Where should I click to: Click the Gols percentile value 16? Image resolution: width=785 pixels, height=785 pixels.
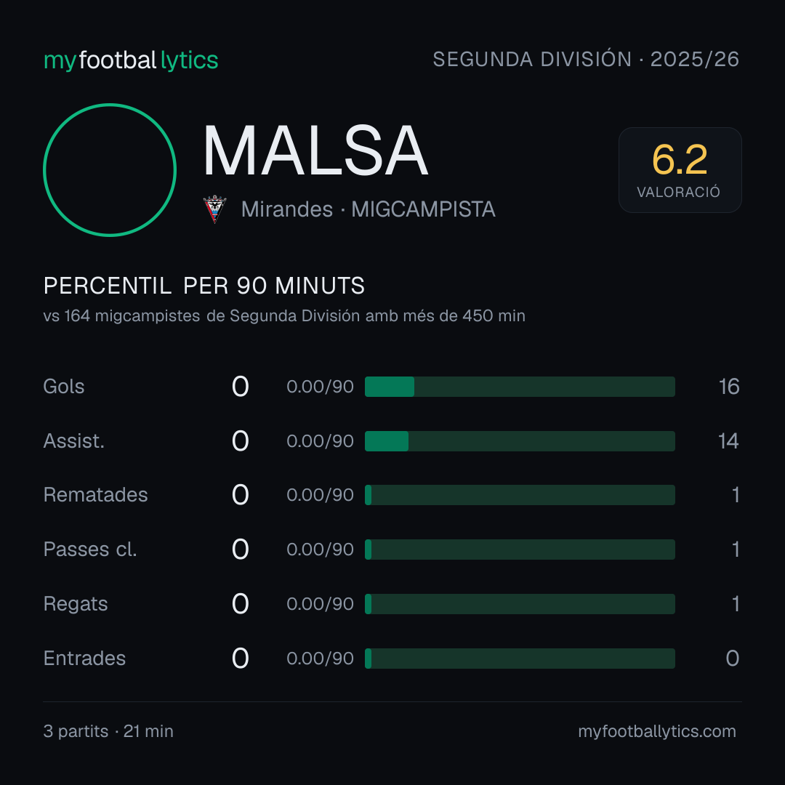(729, 387)
